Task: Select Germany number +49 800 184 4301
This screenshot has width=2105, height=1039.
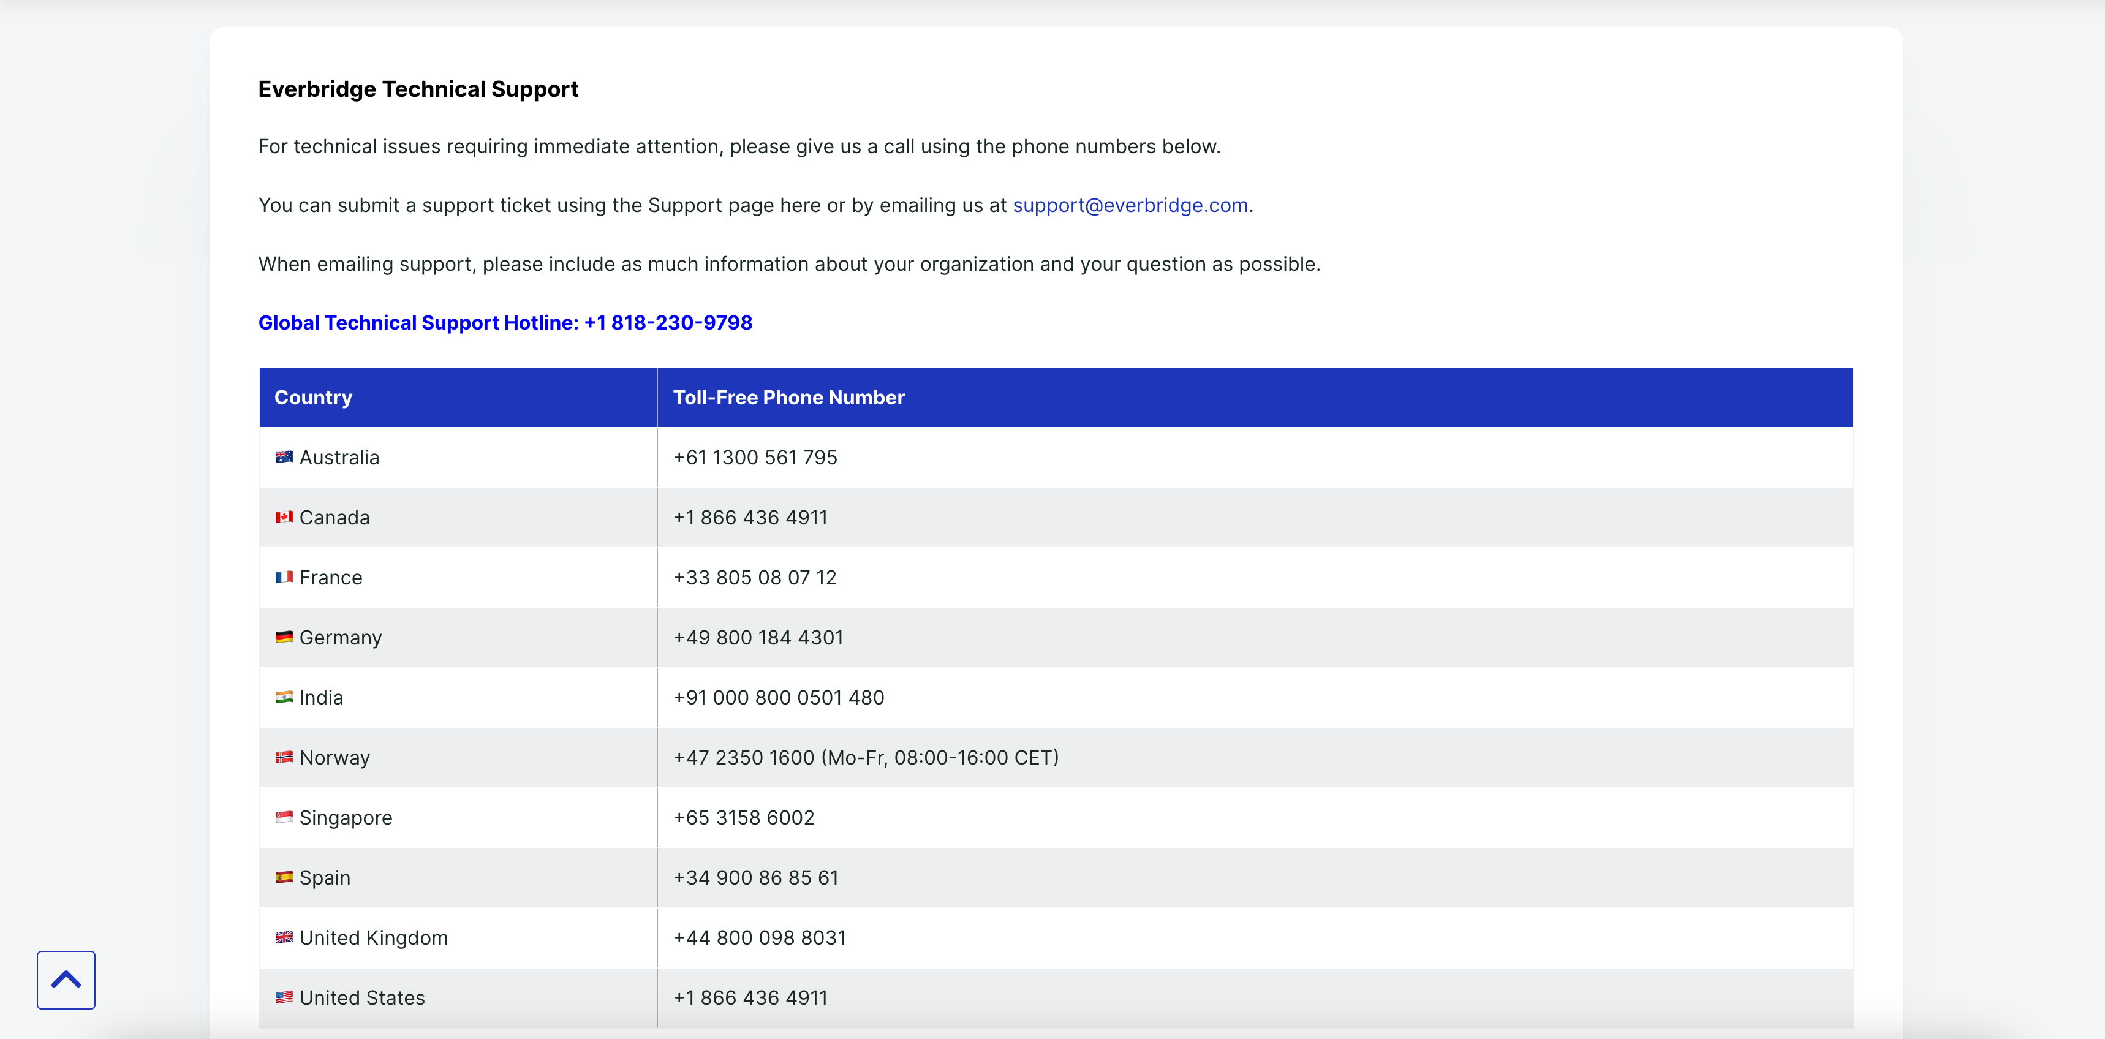Action: pos(757,638)
